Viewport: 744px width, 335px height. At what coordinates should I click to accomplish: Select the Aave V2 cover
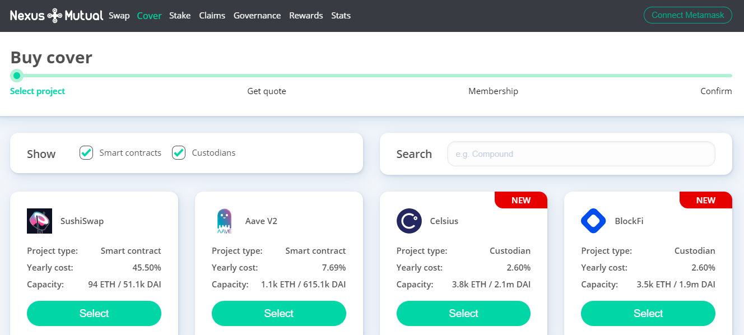(279, 313)
